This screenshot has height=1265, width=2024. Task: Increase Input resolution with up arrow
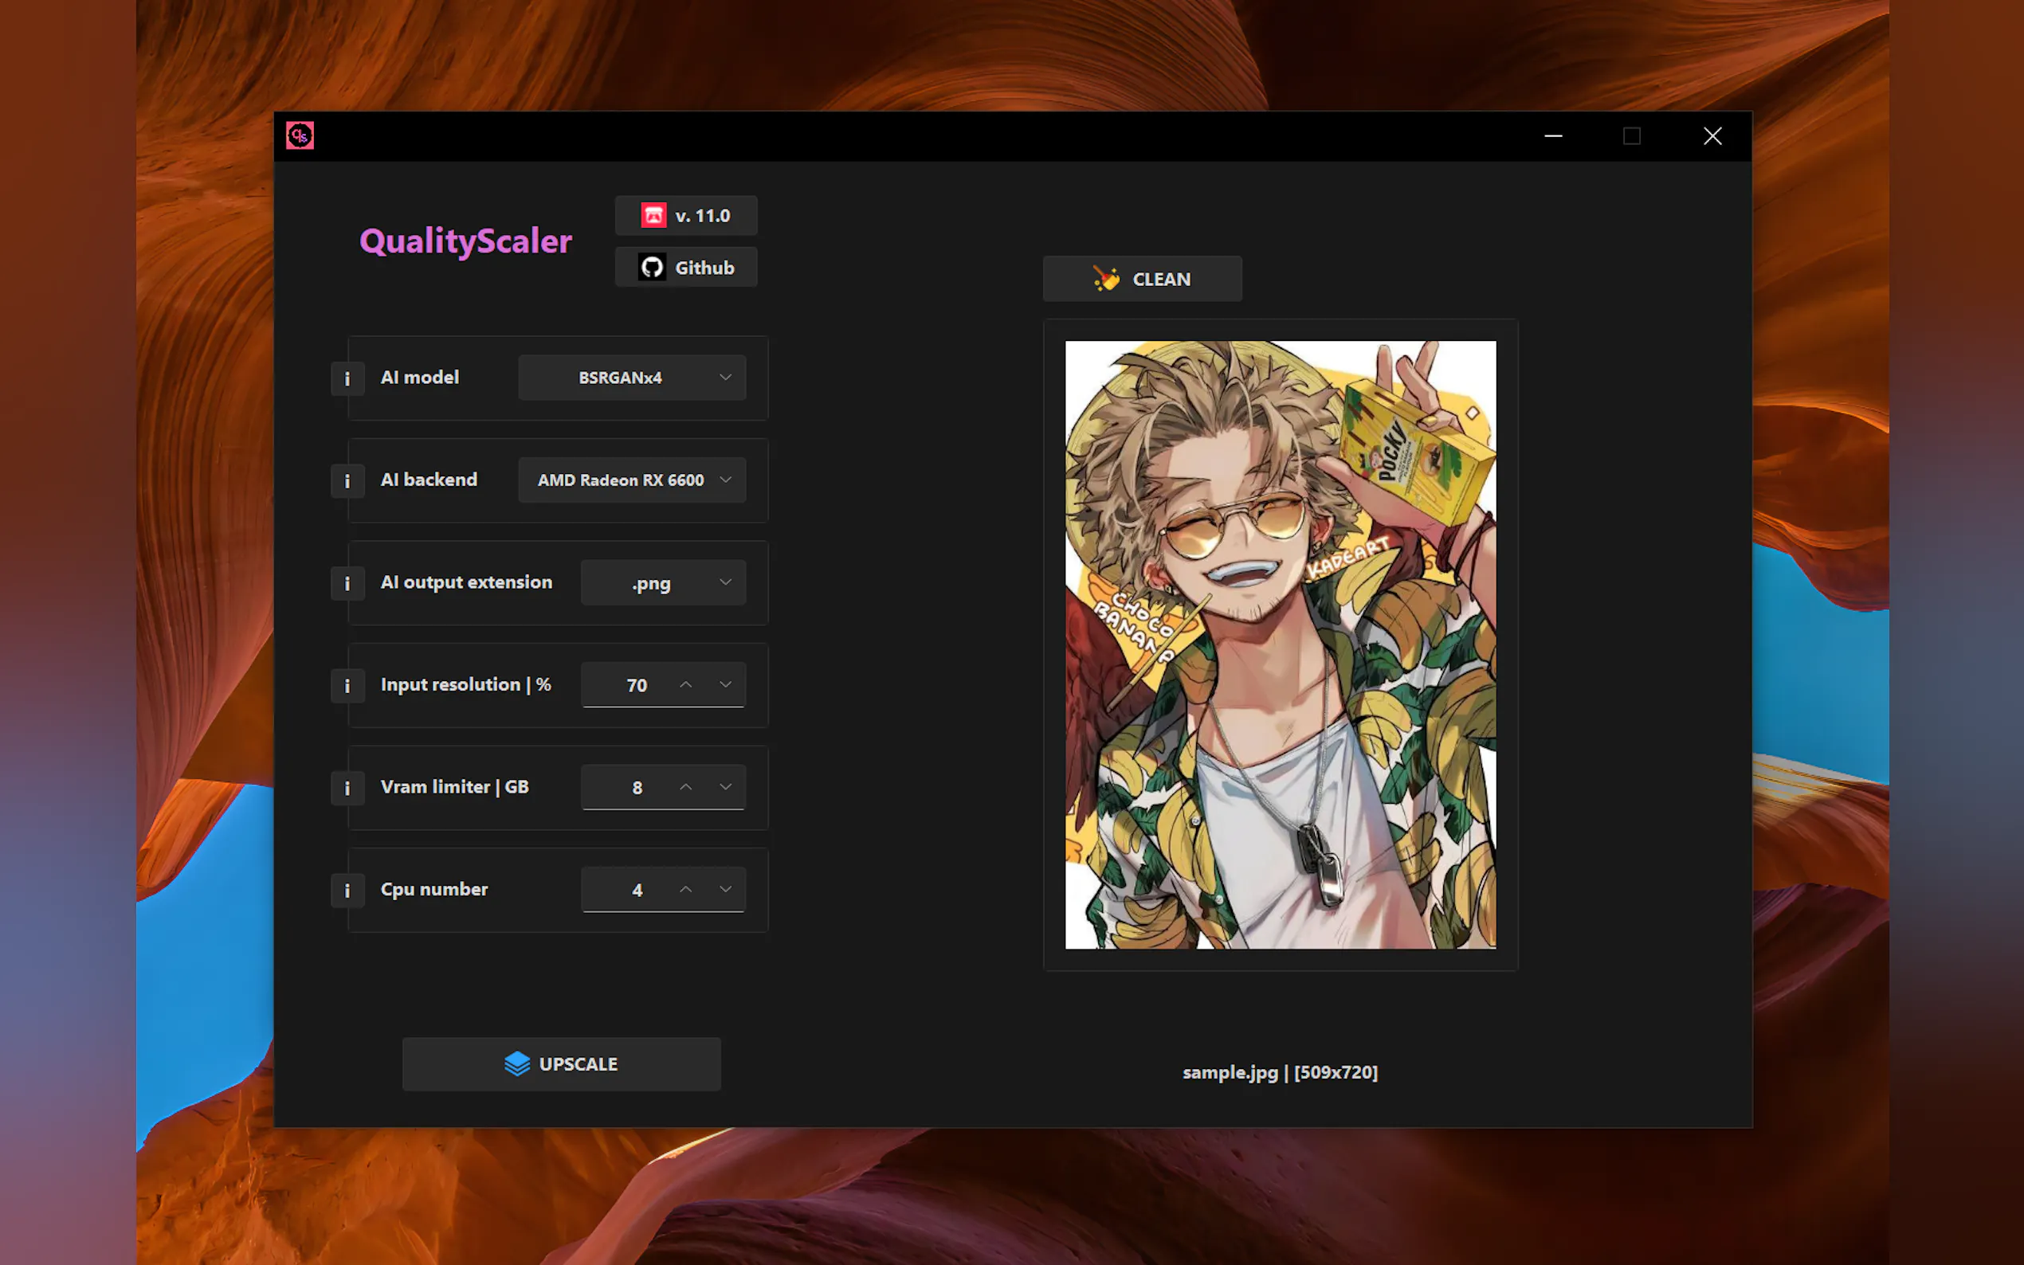click(686, 684)
